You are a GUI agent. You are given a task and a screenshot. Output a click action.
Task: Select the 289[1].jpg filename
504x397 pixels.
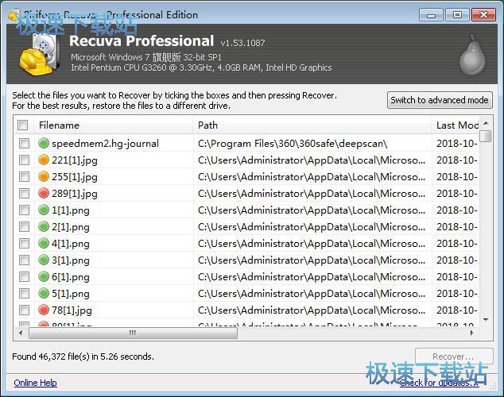[x=75, y=194]
